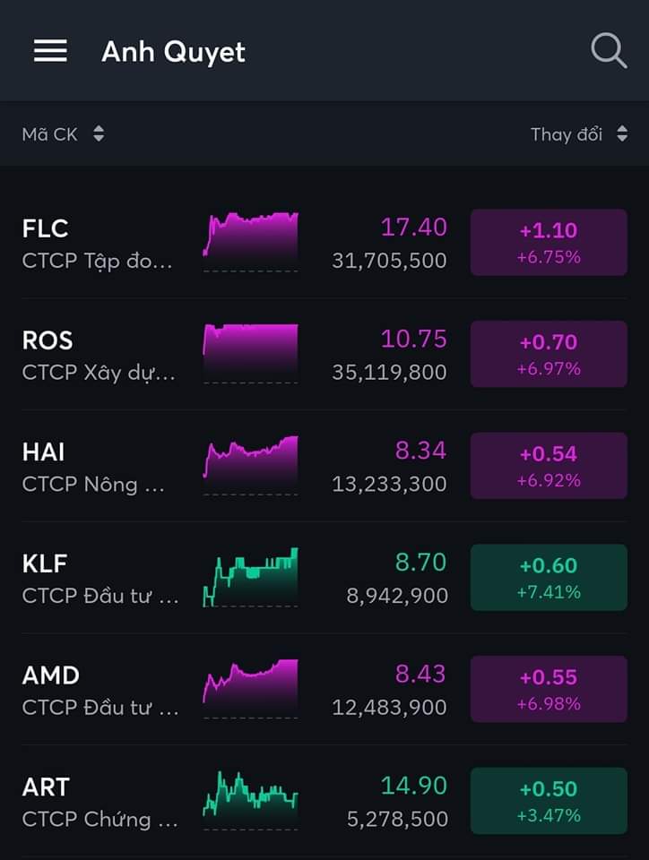The height and width of the screenshot is (860, 649).
Task: Open the hamburger navigation menu
Action: [x=50, y=51]
